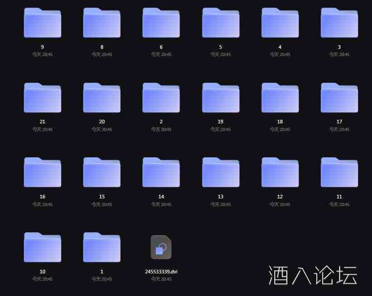The width and height of the screenshot is (372, 296).
Task: Open folder 17
Action: [x=339, y=98]
